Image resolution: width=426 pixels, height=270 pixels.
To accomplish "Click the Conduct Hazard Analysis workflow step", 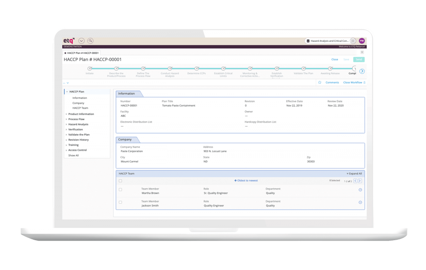I will (170, 68).
